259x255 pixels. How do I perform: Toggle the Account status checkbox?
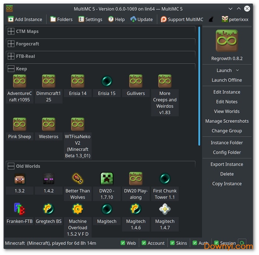click(144, 243)
